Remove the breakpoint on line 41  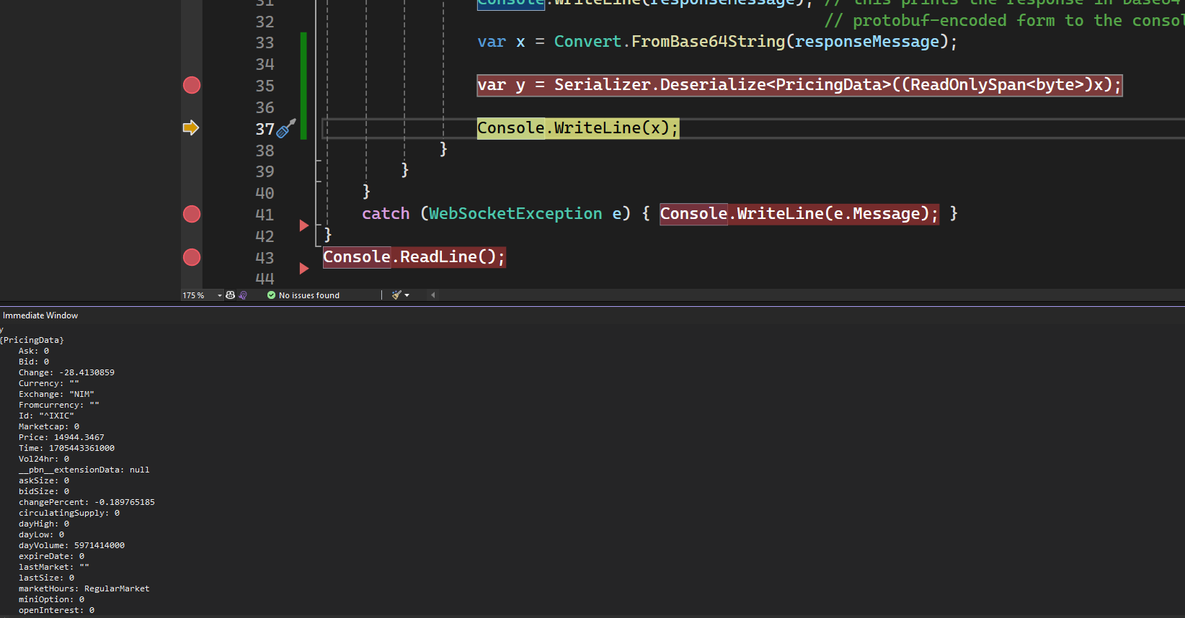192,214
